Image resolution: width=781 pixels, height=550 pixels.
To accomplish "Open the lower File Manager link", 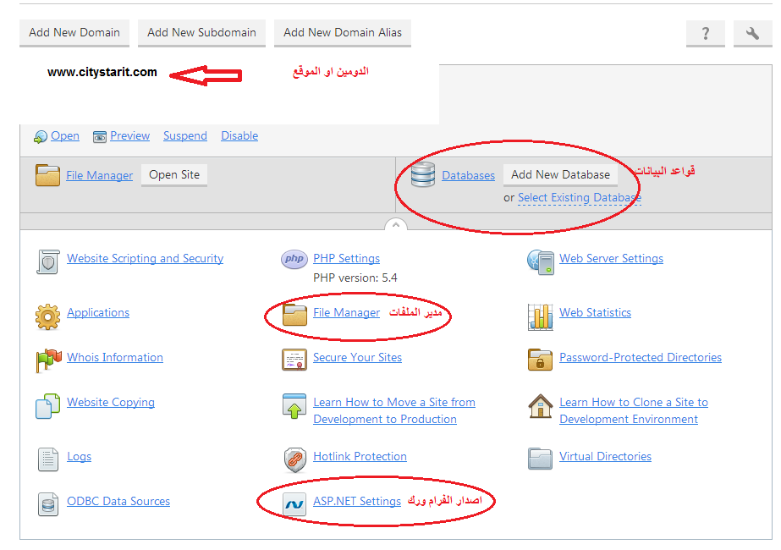I will [346, 313].
